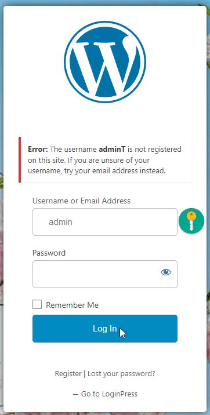Screen dimensions: 210x415
Task: Click the Username or Email Address label
Action: click(82, 201)
